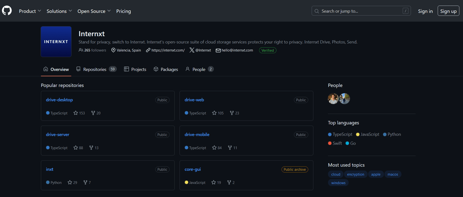This screenshot has height=197, width=463.
Task: Click the Verified badge
Action: pos(267,50)
